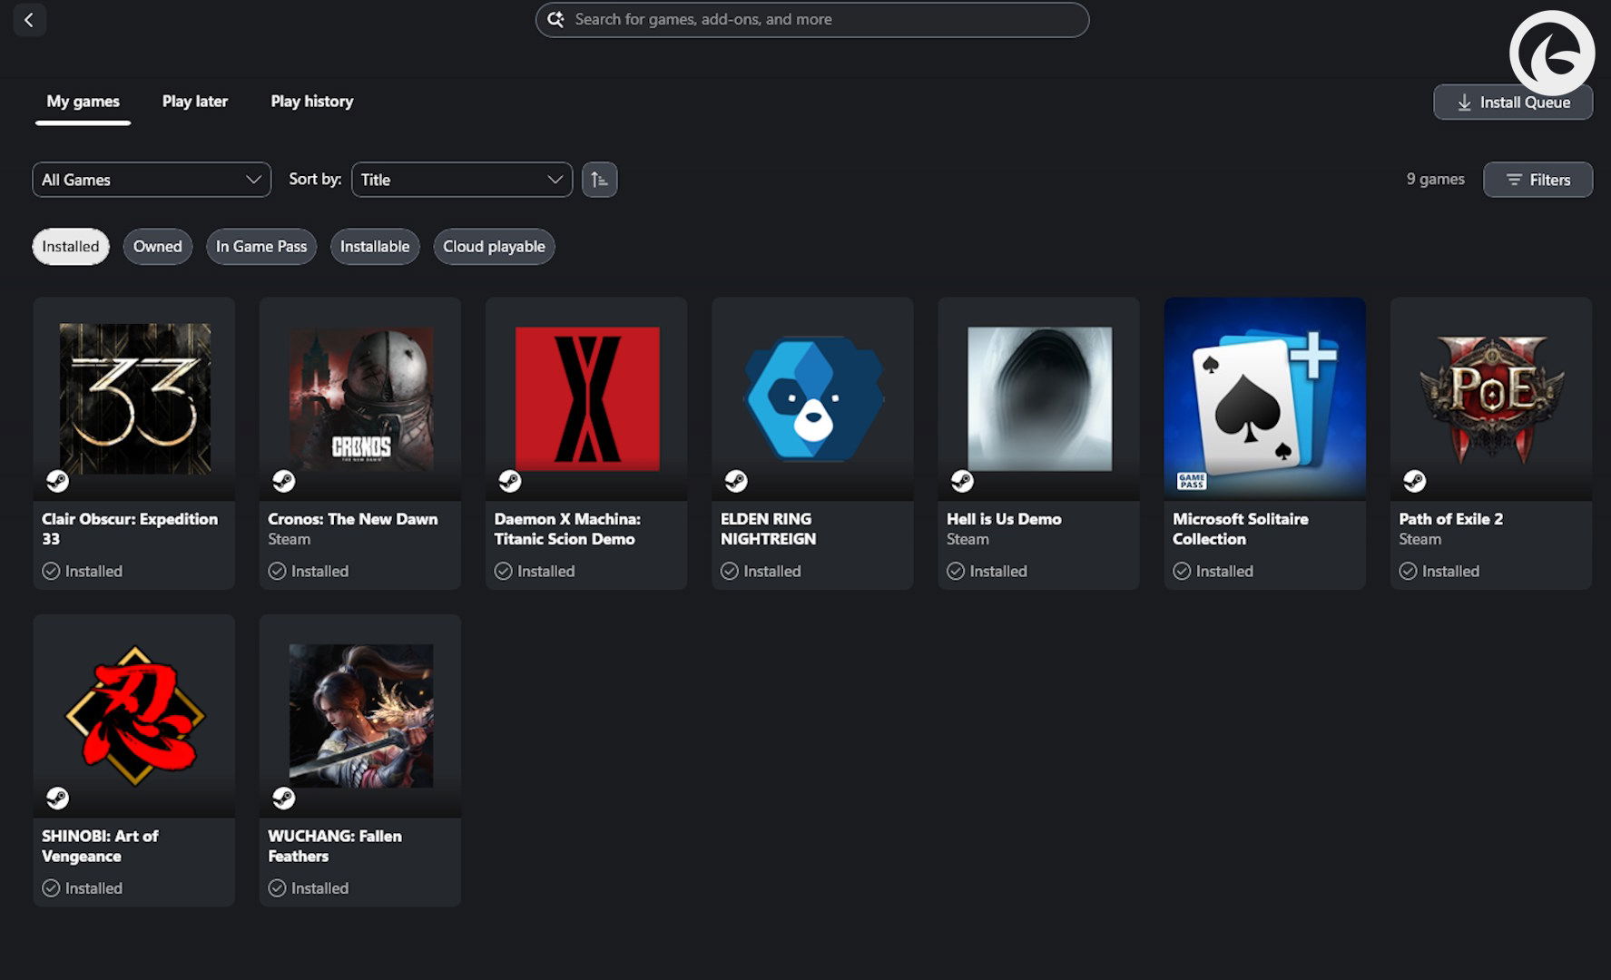This screenshot has height=980, width=1611.
Task: Click installed checkmark under Path of Exile 2
Action: click(1408, 571)
